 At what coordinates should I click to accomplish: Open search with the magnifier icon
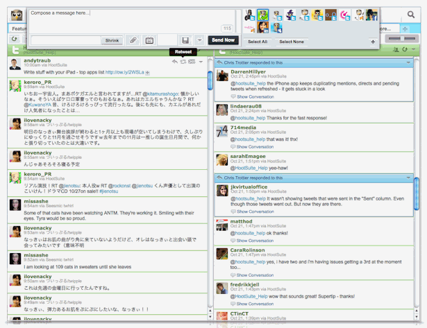411,15
